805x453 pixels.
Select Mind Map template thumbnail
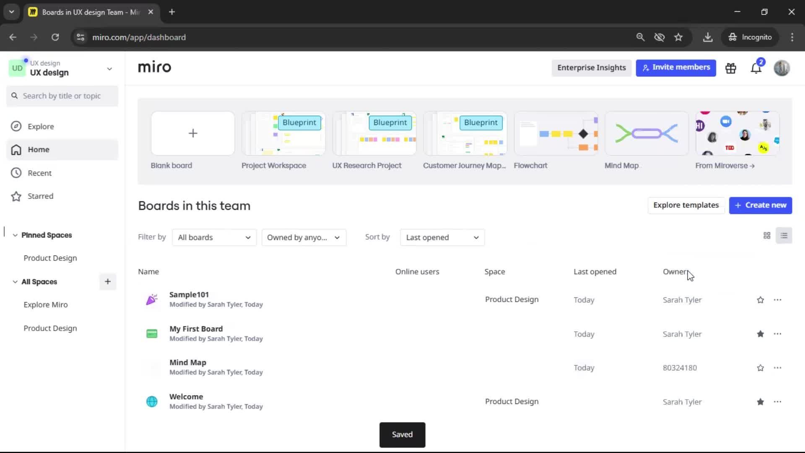[x=647, y=133]
